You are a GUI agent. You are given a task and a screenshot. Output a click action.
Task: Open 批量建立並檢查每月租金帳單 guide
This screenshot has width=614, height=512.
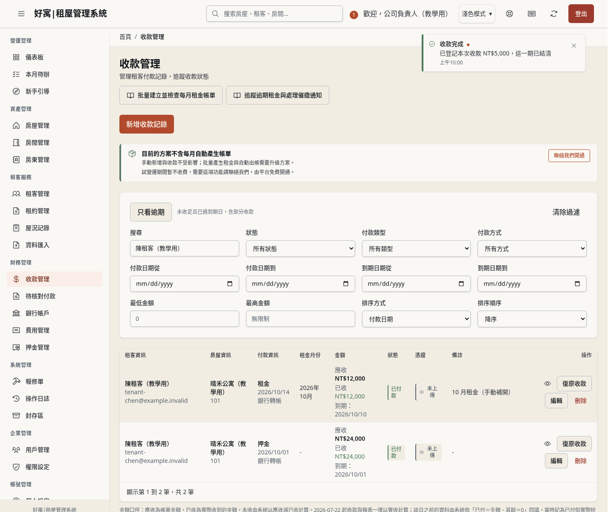point(171,95)
